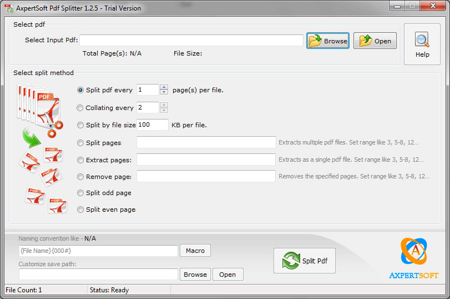The width and height of the screenshot is (450, 299).
Task: Click the file size KB field
Action: 153,125
